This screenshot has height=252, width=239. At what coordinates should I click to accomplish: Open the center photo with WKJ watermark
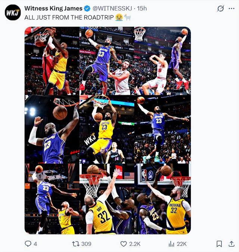coord(107,129)
